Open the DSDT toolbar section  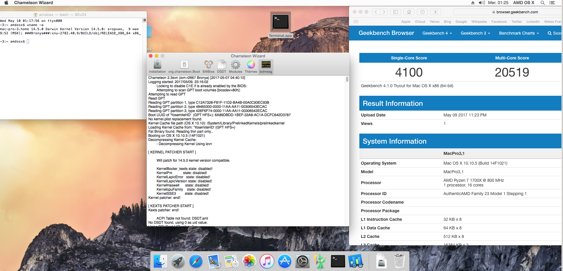[221, 66]
